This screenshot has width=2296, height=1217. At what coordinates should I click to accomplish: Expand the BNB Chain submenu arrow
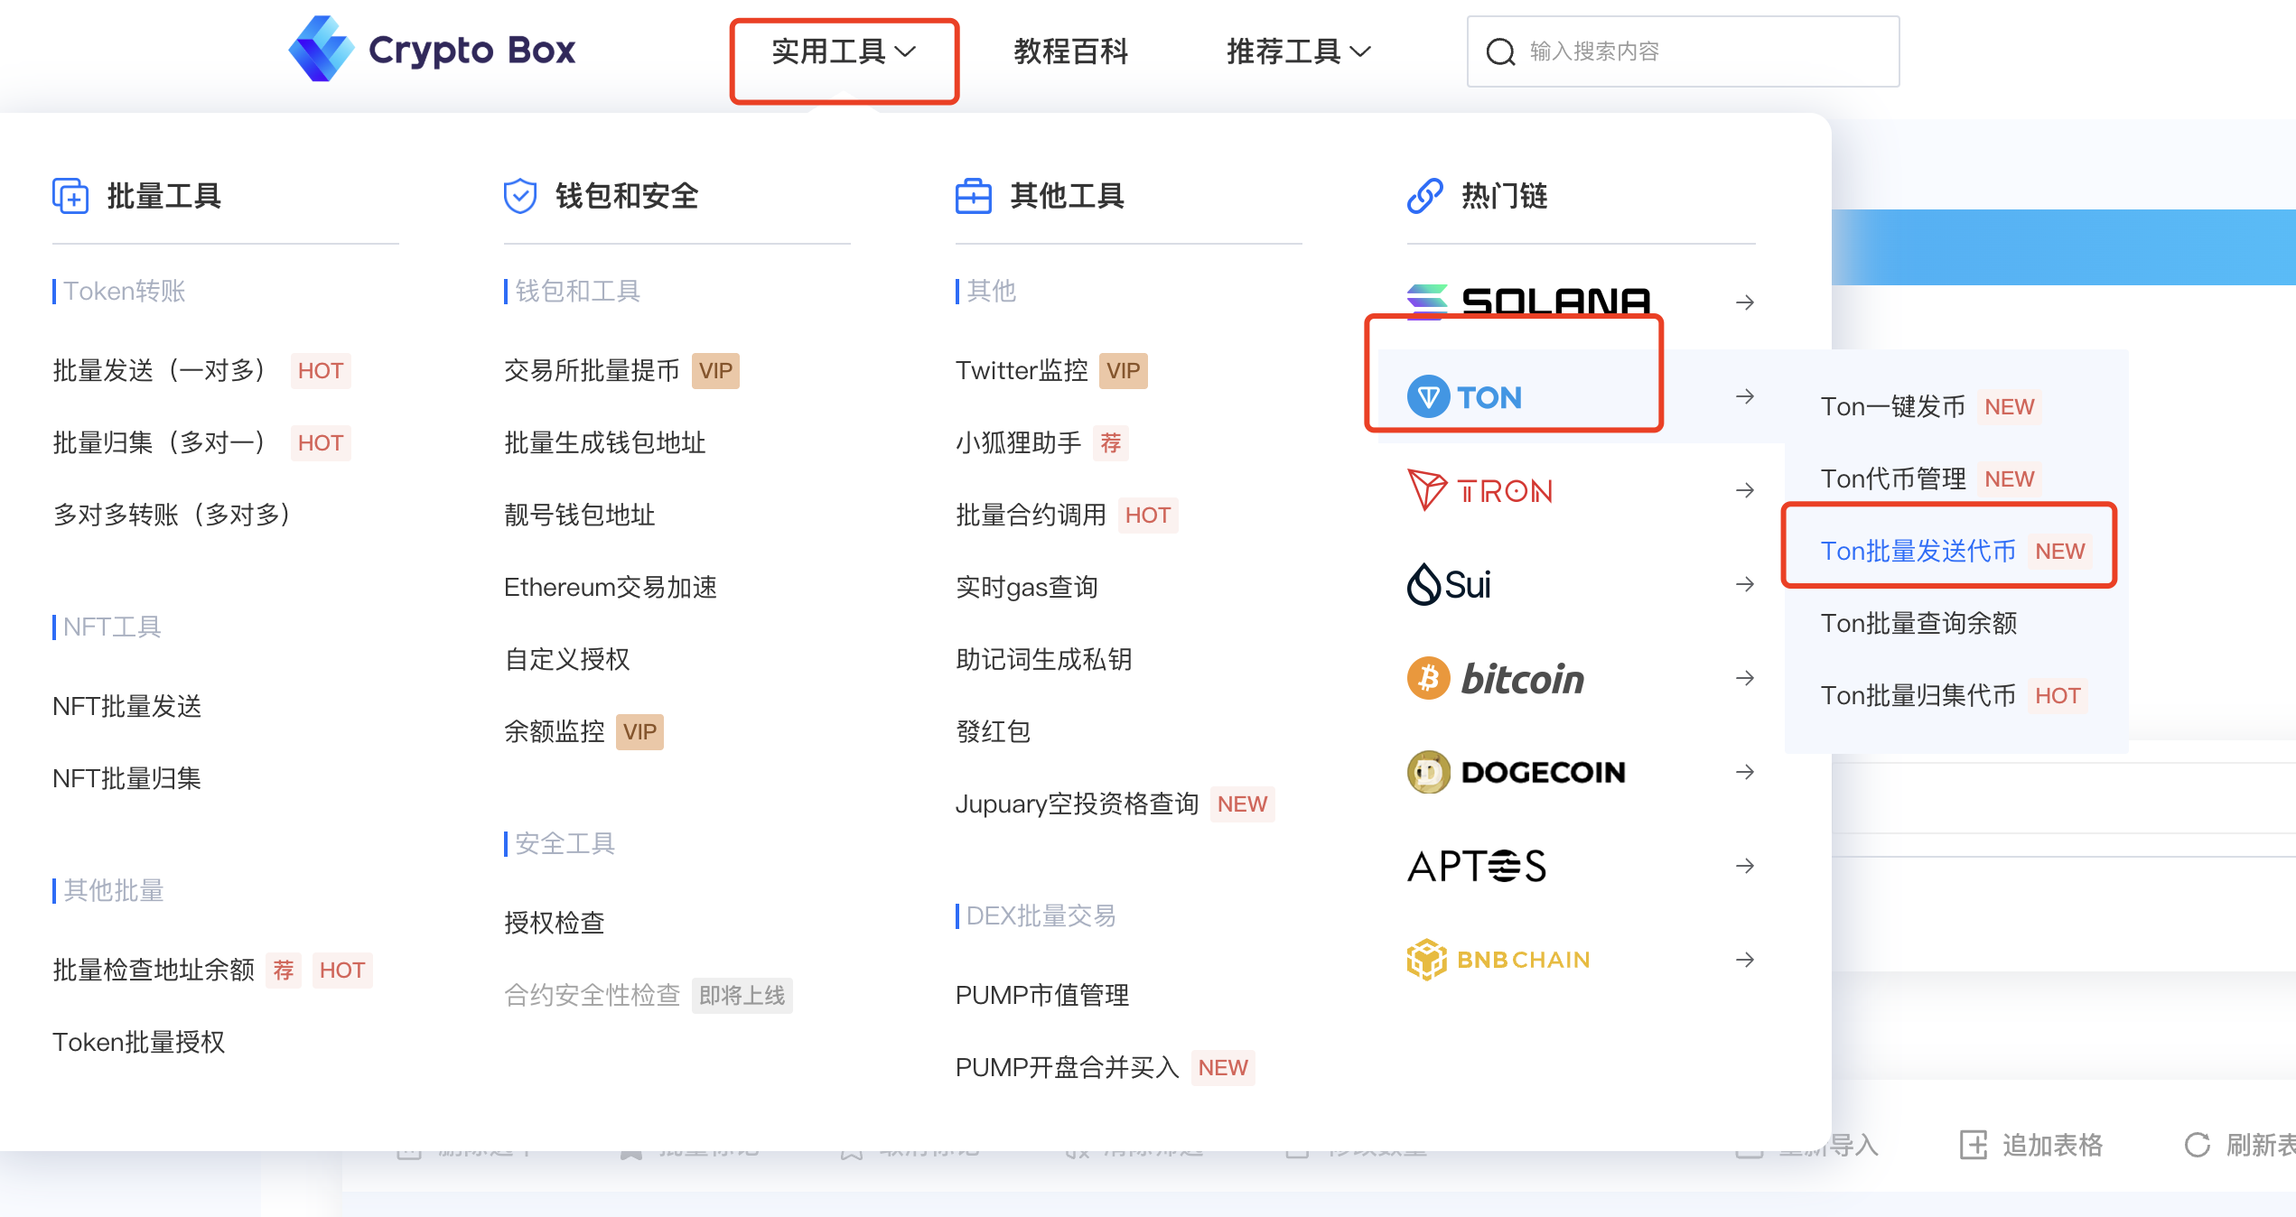click(x=1745, y=960)
